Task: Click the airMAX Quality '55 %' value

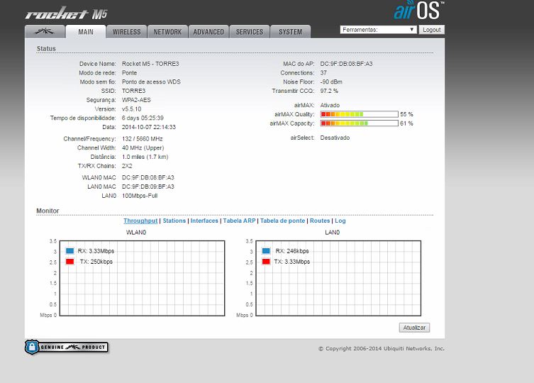Action: coord(406,114)
